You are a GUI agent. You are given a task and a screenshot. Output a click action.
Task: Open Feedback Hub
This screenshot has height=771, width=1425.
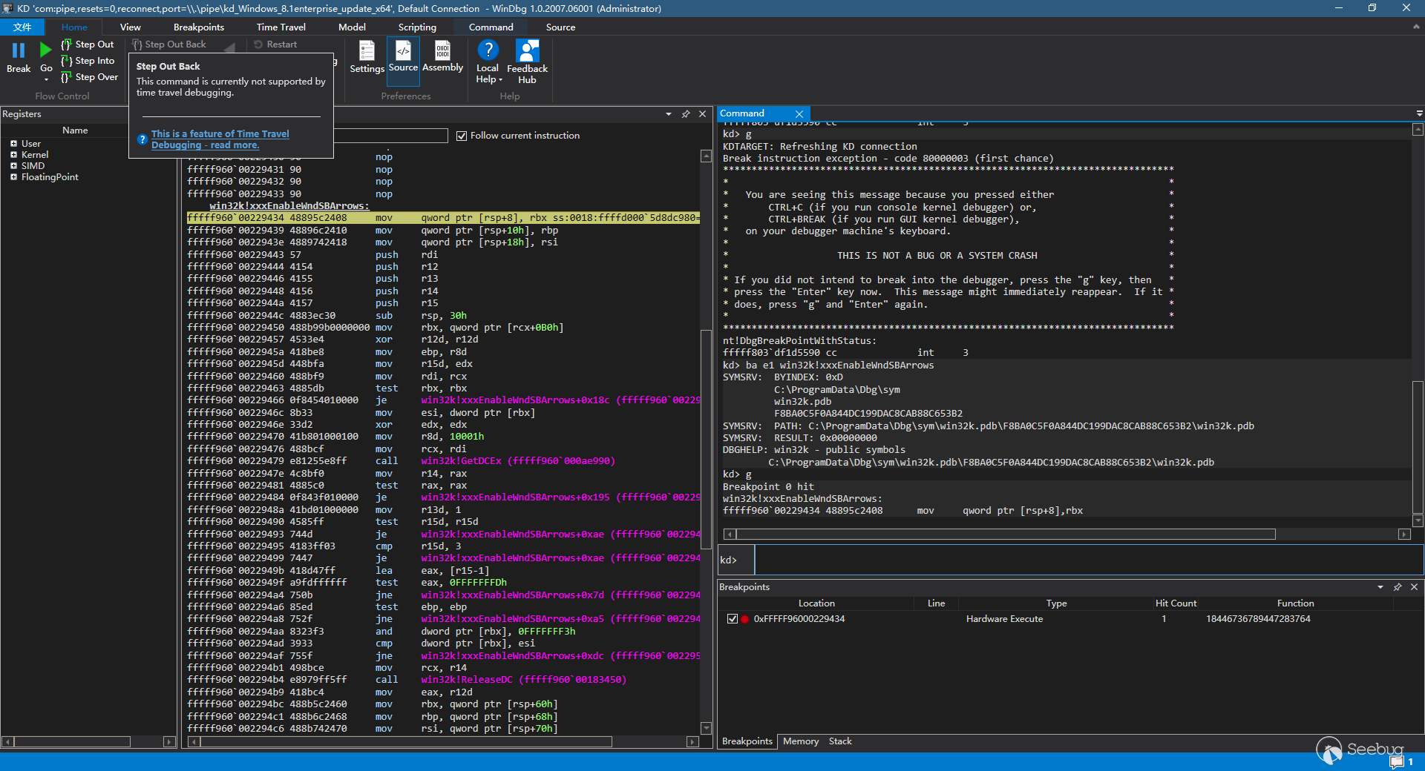(x=527, y=62)
